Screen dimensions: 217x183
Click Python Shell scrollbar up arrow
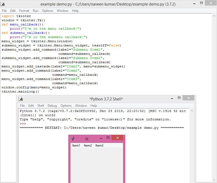click(192, 111)
